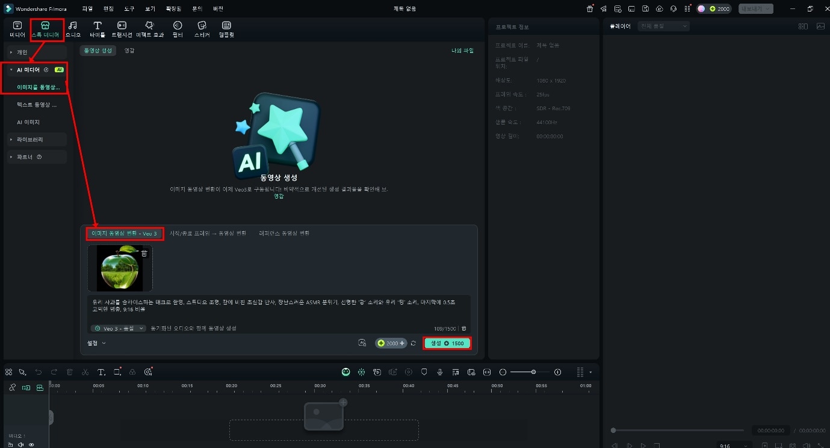Open the Audio (오디오) panel icon

[x=73, y=29]
